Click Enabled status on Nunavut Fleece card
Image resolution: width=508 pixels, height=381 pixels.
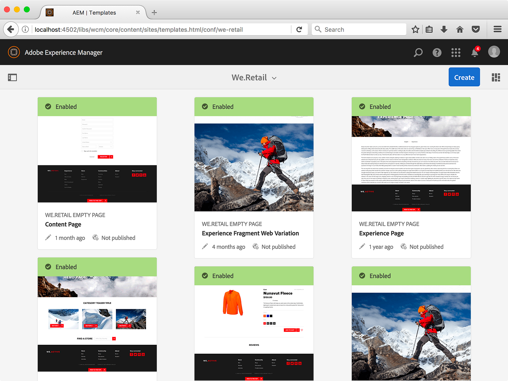[x=223, y=276]
